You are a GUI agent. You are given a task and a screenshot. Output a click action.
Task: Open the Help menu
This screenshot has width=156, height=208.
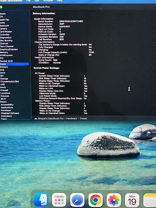click(59, 1)
